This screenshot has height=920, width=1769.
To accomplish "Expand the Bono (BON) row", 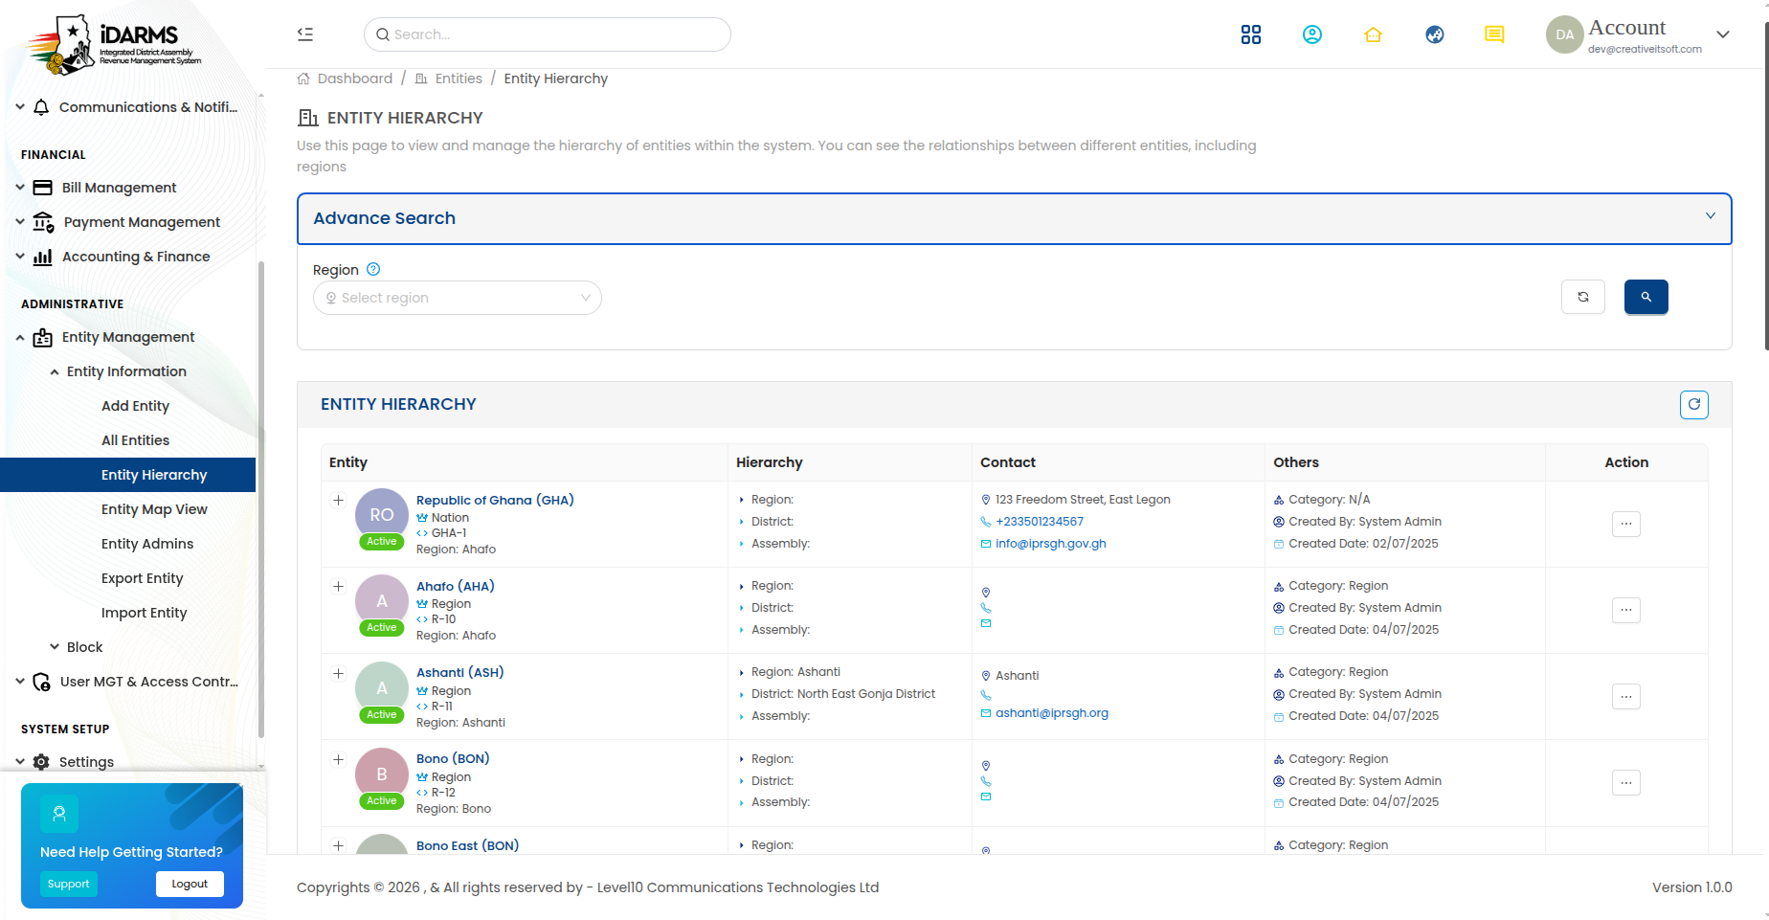I will 338,759.
